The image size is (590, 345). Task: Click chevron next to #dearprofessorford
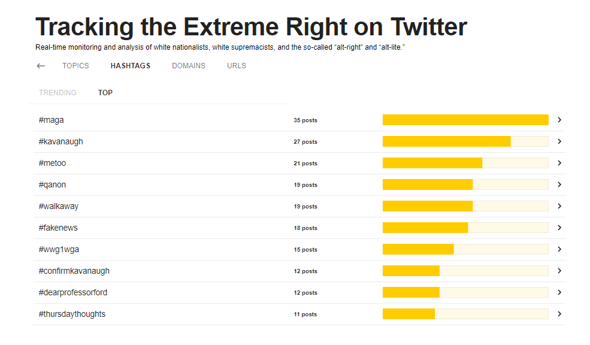(559, 292)
